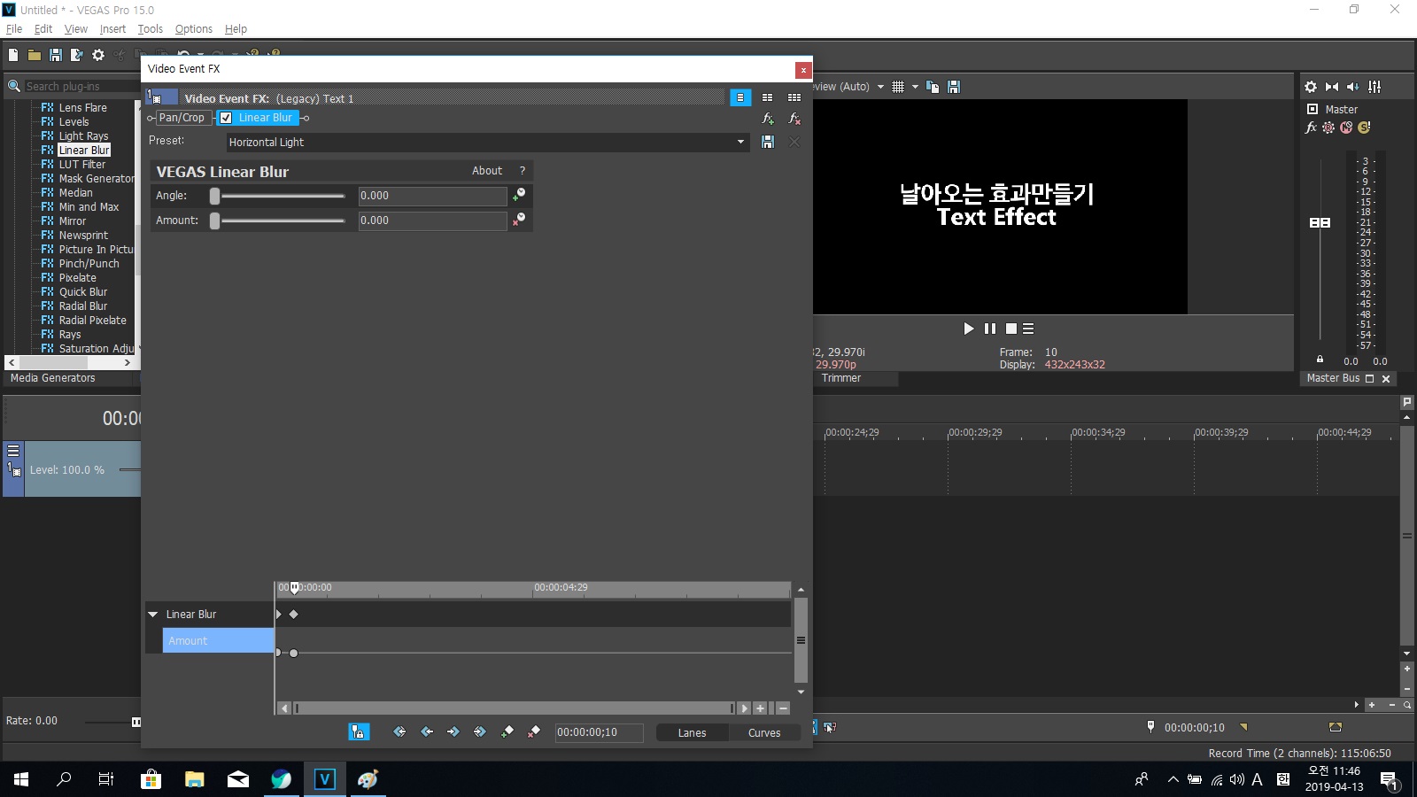1417x797 pixels.
Task: Click the Angle value input field
Action: [432, 196]
